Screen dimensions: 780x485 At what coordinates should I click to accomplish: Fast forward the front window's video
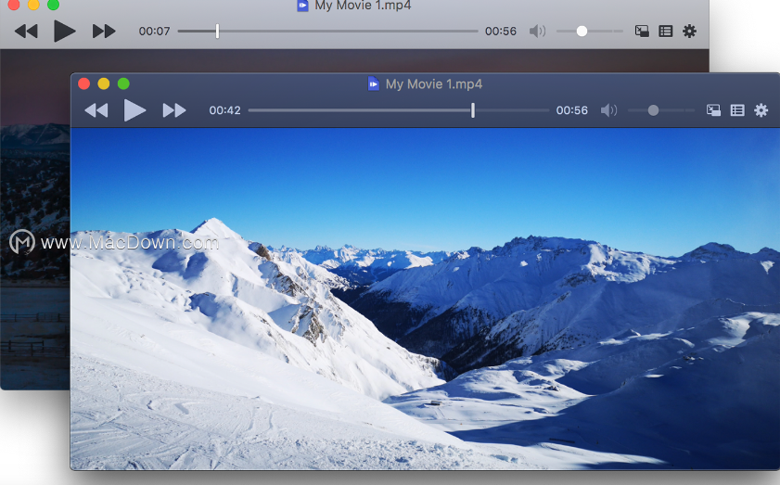pos(174,110)
